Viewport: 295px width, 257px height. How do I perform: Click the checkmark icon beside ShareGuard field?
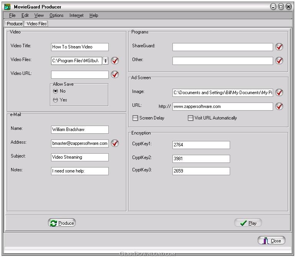[x=279, y=47]
